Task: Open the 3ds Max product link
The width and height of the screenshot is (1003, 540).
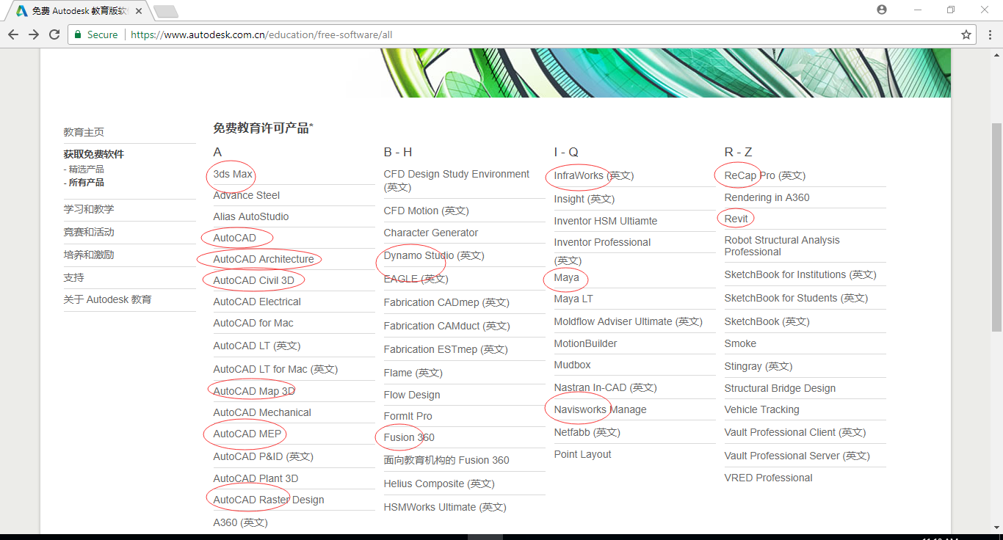Action: [x=233, y=174]
